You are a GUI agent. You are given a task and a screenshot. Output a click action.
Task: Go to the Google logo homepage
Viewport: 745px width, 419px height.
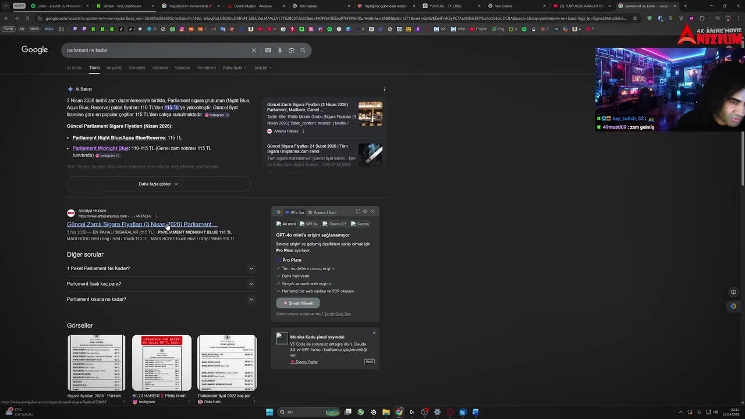34,49
